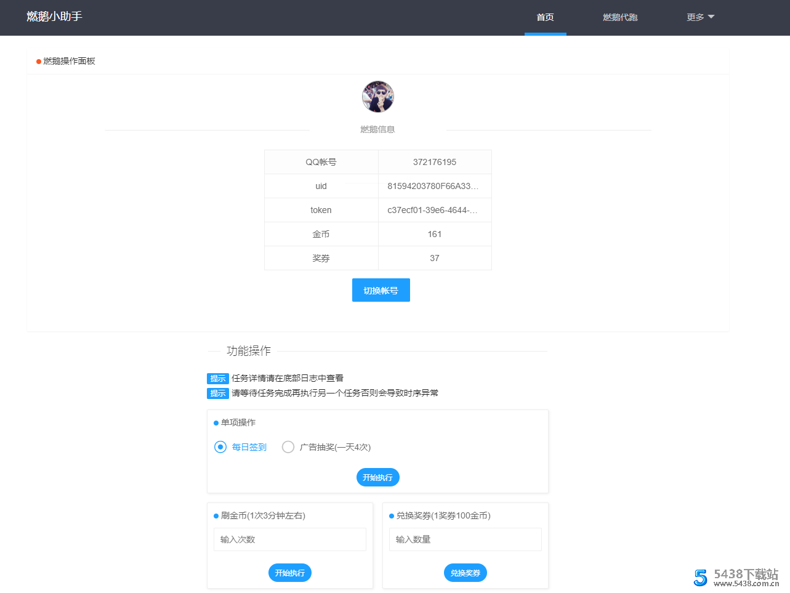Click the first blue 提示 badge

[x=217, y=378]
